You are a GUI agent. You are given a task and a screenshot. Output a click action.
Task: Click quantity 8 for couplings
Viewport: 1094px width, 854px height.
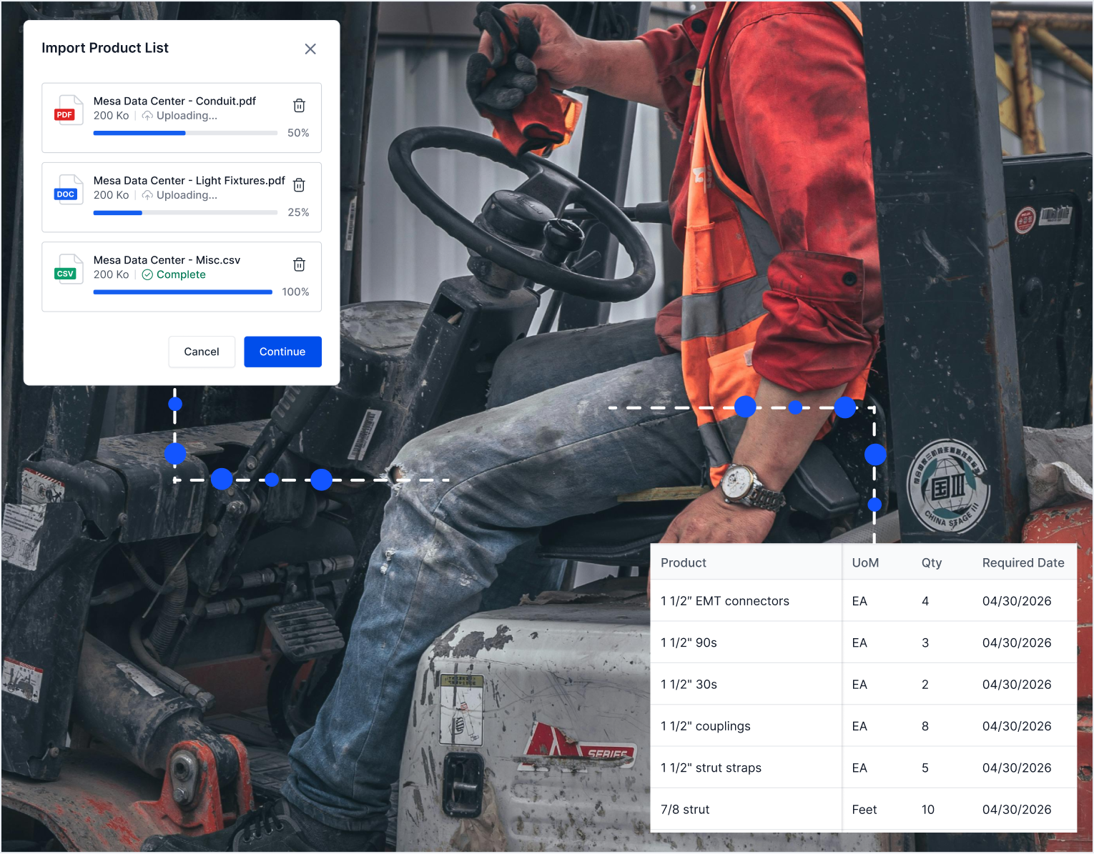(925, 726)
